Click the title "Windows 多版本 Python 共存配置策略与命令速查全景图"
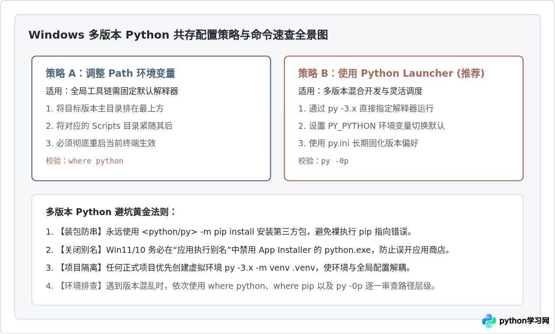This screenshot has width=555, height=334. 178,35
